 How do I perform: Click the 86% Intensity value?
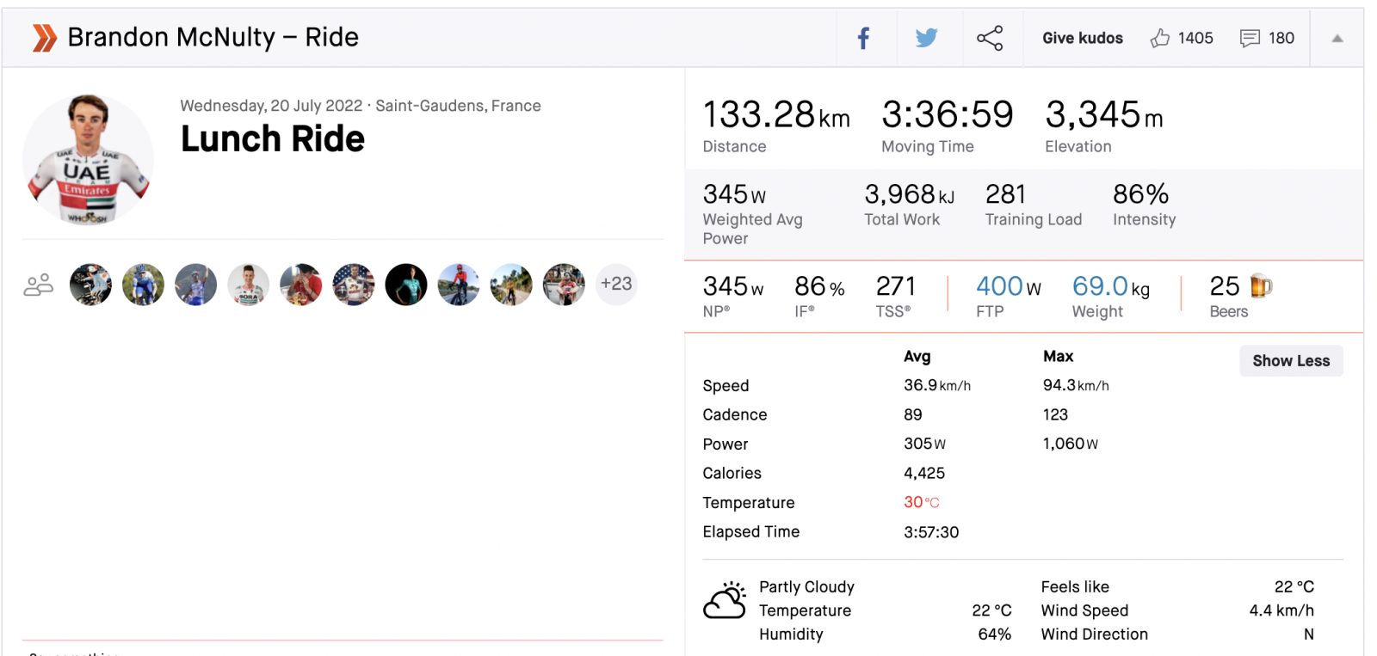coord(1141,194)
